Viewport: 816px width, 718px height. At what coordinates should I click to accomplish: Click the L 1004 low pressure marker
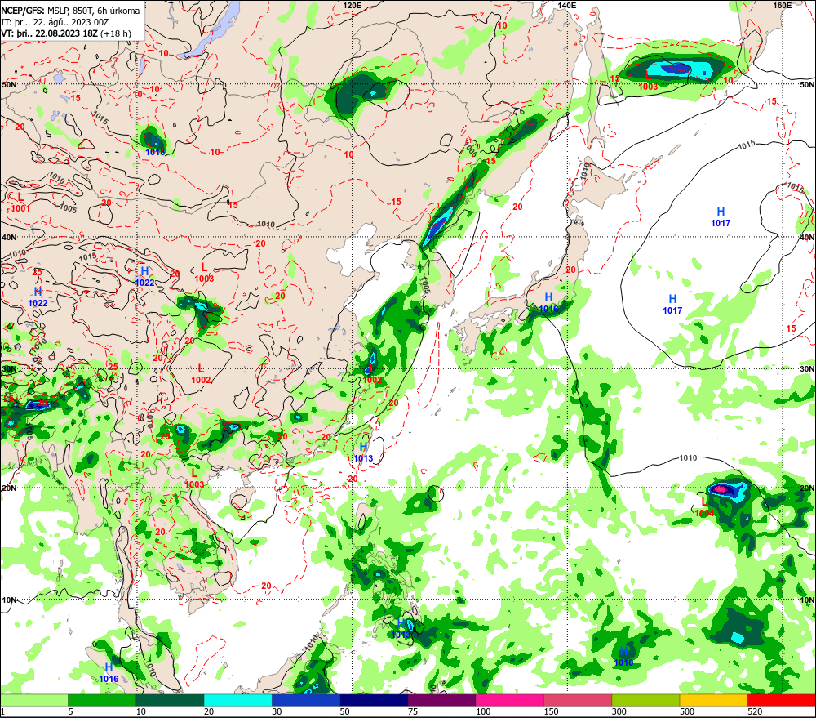(704, 507)
